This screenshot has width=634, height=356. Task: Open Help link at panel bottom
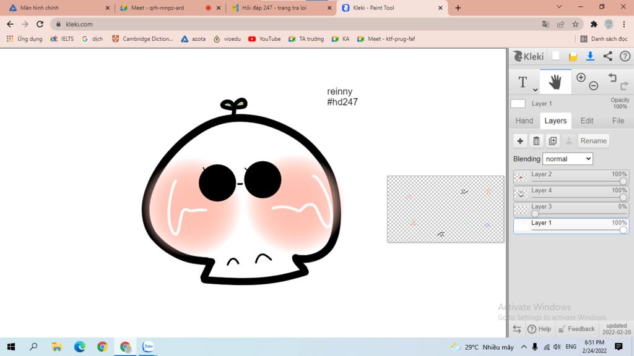click(539, 329)
